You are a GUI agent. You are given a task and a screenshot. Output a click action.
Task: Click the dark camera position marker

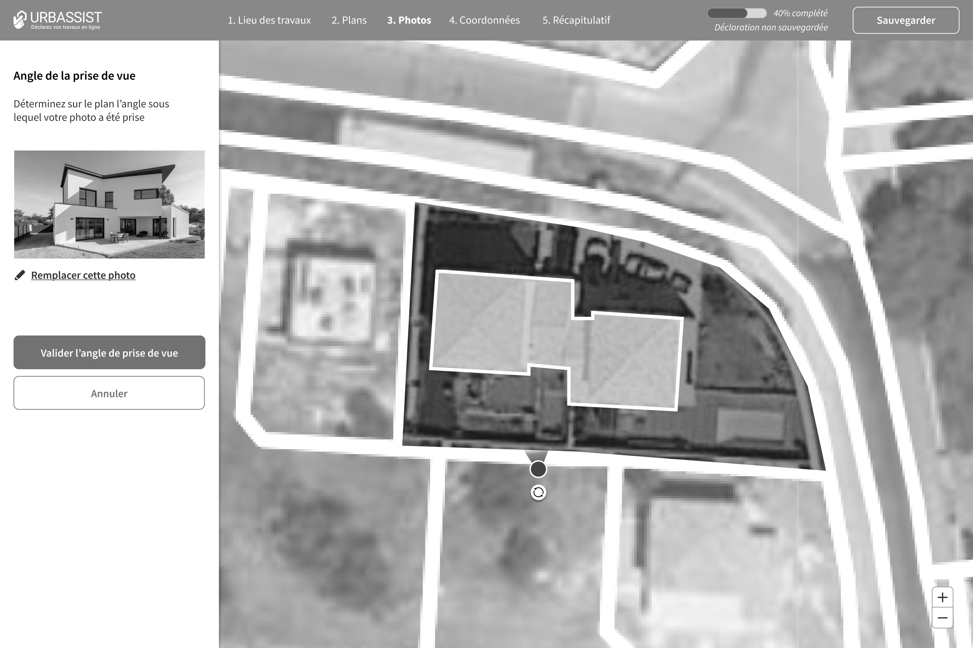point(538,469)
